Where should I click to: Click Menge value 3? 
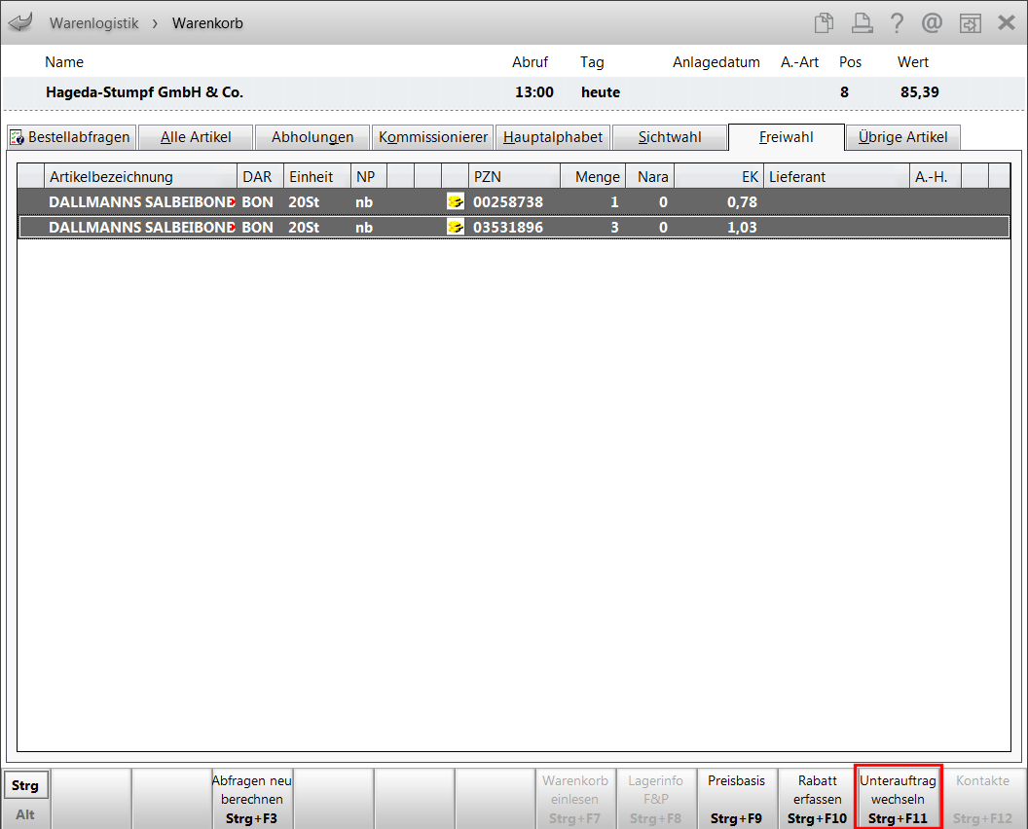point(614,228)
